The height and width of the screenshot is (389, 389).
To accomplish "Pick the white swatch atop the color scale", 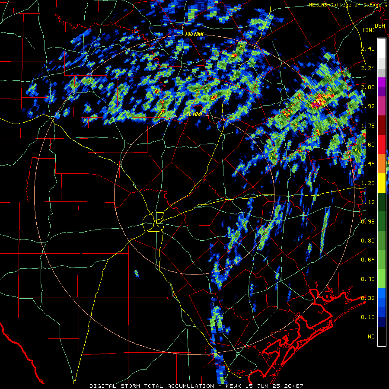I will coord(382,48).
